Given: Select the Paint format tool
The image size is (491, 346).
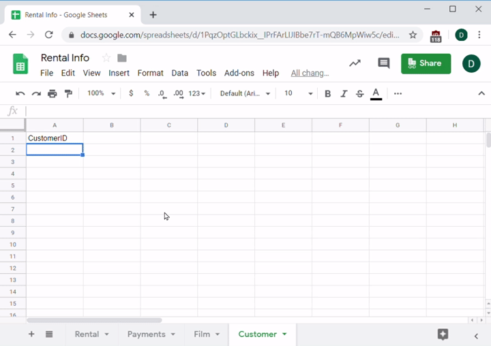Looking at the screenshot, I should (x=68, y=93).
